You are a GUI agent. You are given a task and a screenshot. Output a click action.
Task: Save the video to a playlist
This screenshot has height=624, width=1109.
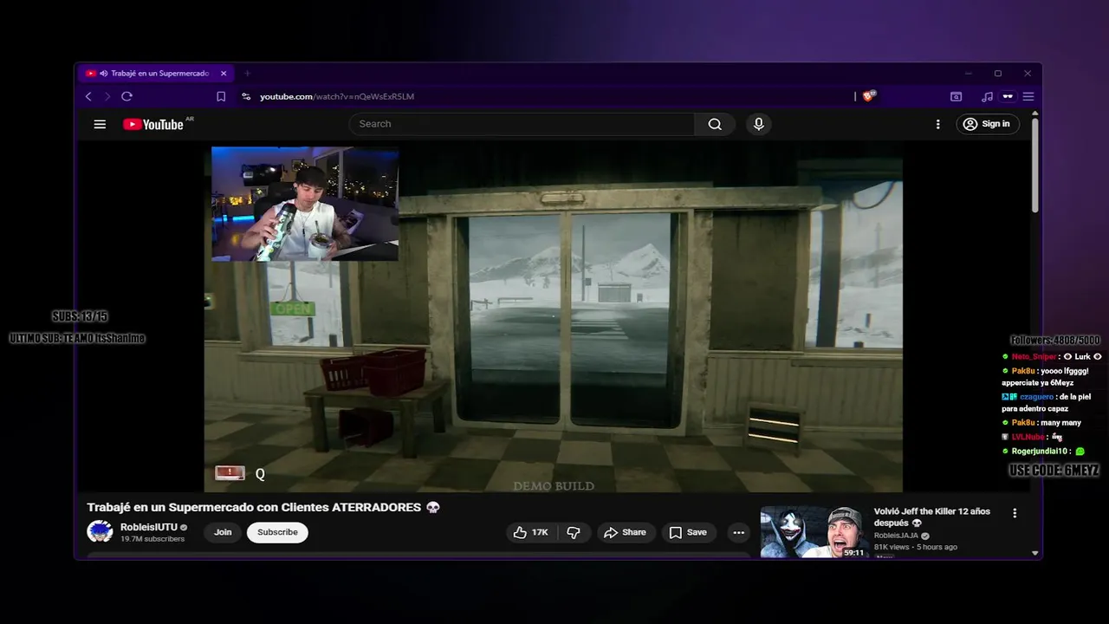pyautogui.click(x=688, y=532)
